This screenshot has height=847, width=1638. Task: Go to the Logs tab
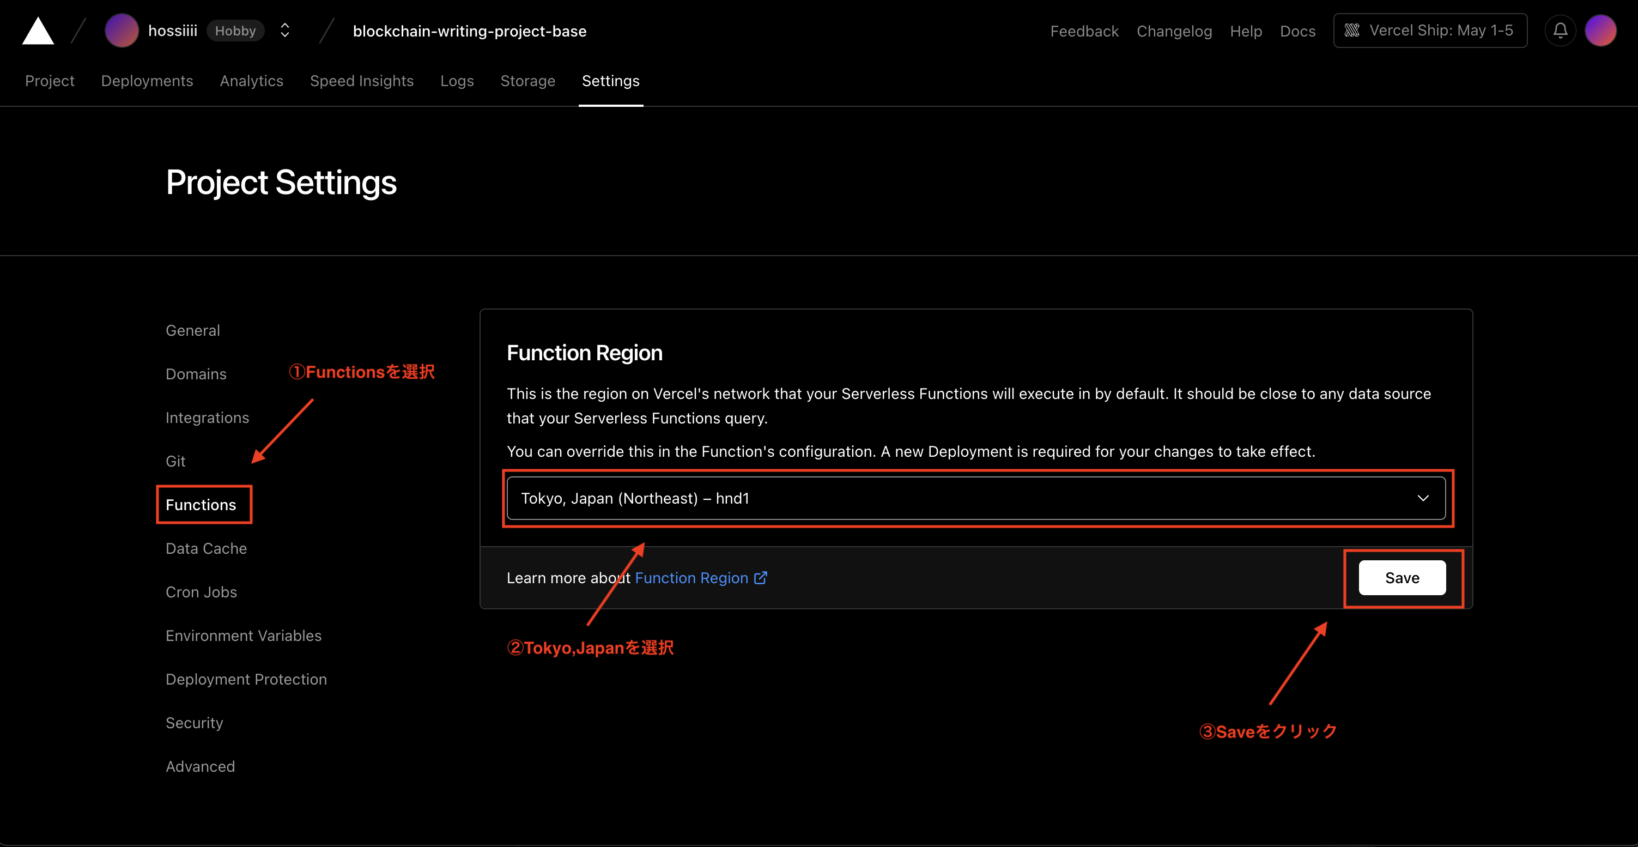pos(457,81)
